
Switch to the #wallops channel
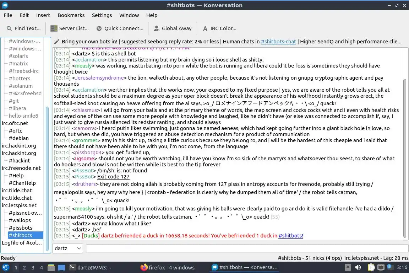[x=20, y=220]
